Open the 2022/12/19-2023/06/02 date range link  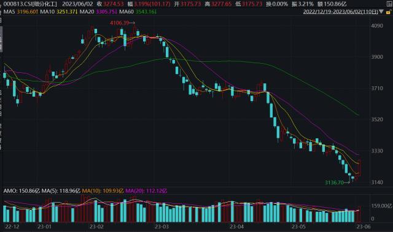tap(341, 12)
